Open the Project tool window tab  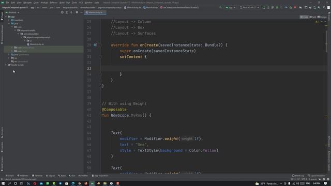[2, 16]
